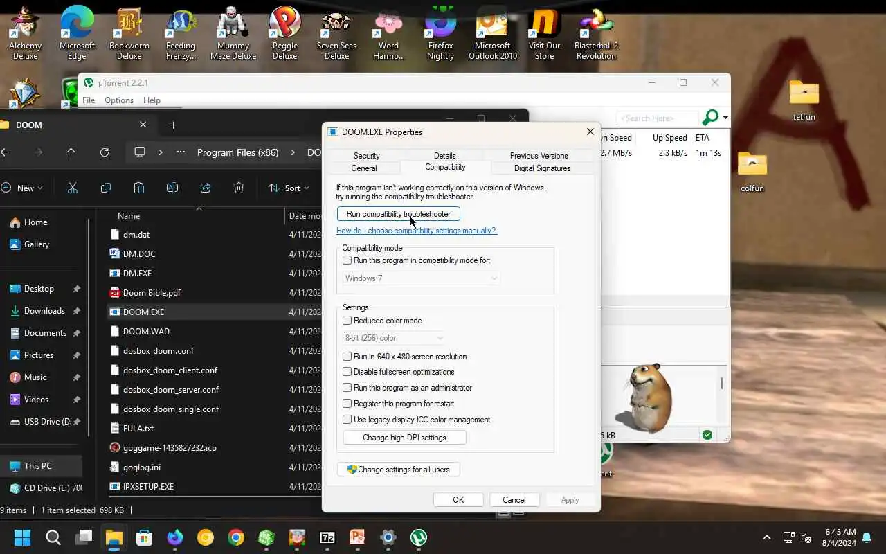Open 'How do I choose compatibility settings manually?' link
The width and height of the screenshot is (886, 554).
(416, 231)
